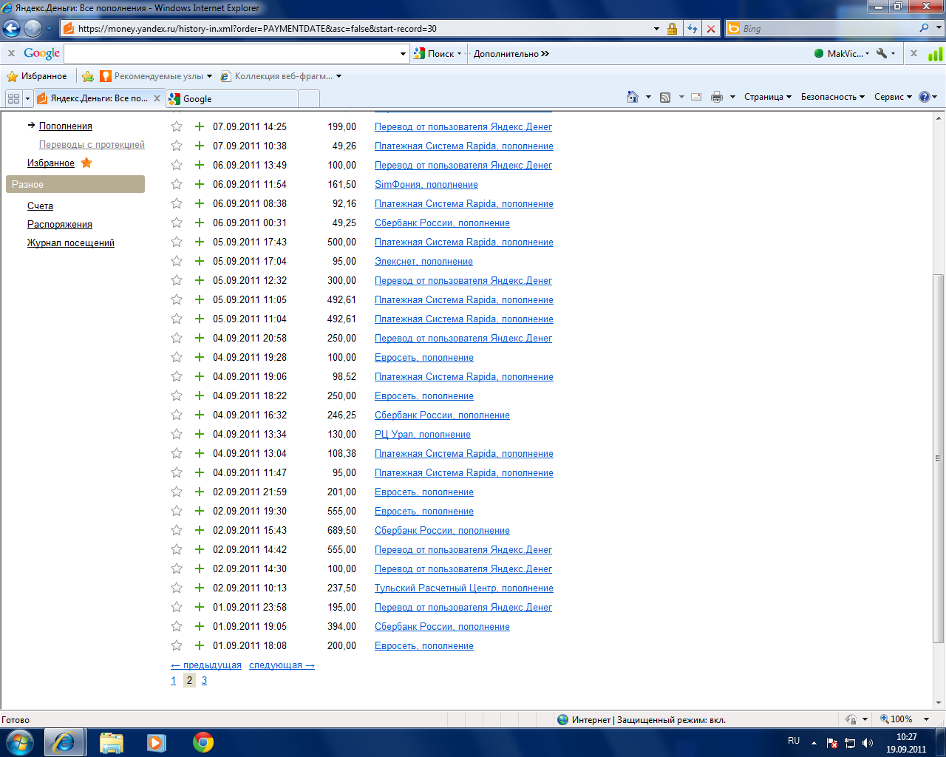Image resolution: width=946 pixels, height=757 pixels.
Task: Switch to the Google browser tab
Action: pyautogui.click(x=232, y=98)
